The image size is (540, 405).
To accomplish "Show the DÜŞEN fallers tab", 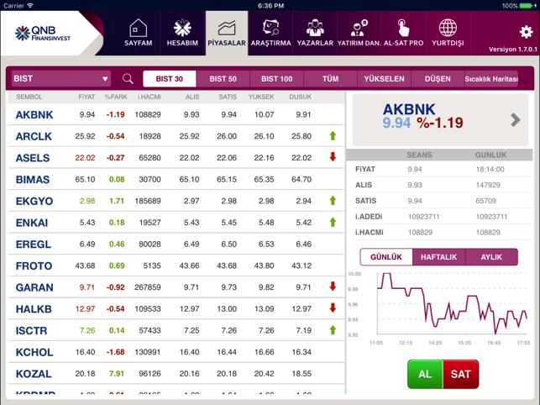I will coord(438,79).
